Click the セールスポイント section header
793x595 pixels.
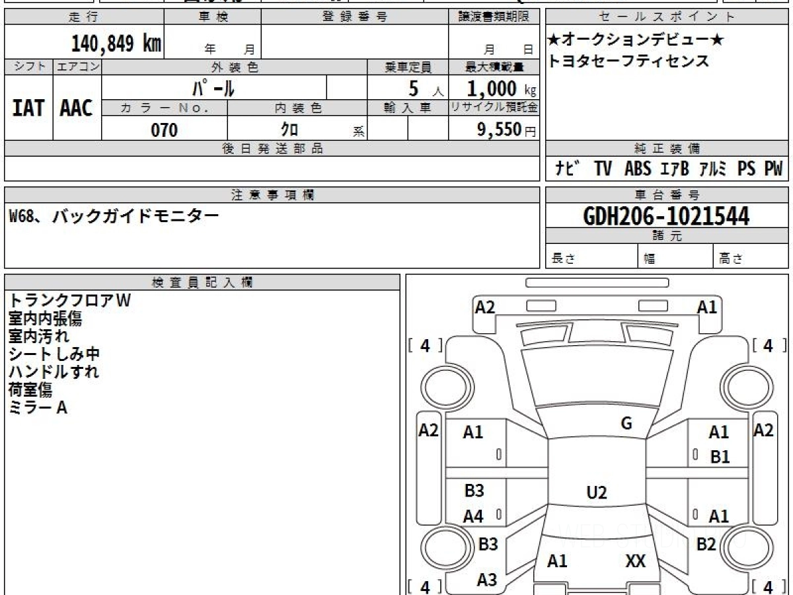coord(667,17)
